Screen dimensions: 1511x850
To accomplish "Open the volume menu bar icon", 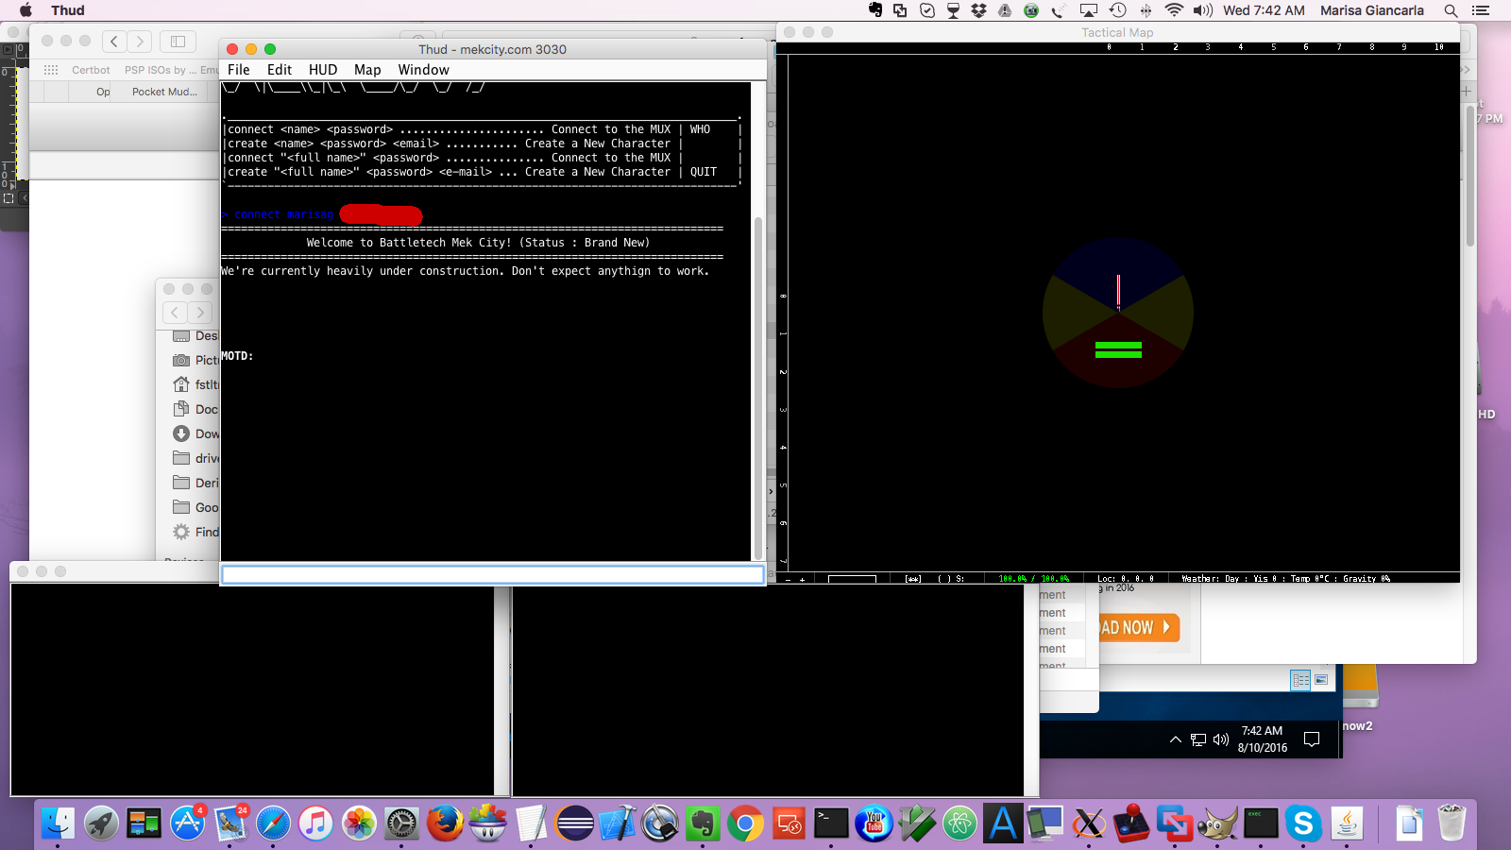I will tap(1202, 10).
